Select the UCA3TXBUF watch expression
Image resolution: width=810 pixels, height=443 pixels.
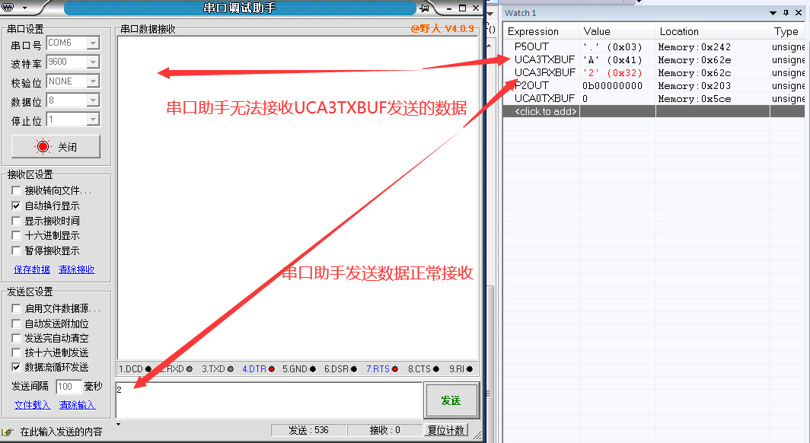(544, 59)
